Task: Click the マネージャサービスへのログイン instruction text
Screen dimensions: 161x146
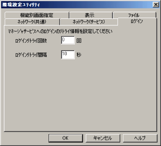Action: 60,31
